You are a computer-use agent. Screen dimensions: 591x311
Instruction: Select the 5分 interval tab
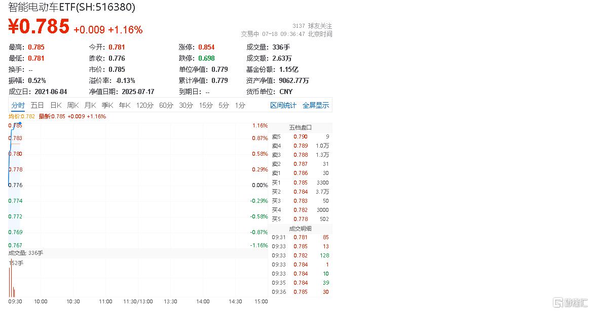click(224, 105)
